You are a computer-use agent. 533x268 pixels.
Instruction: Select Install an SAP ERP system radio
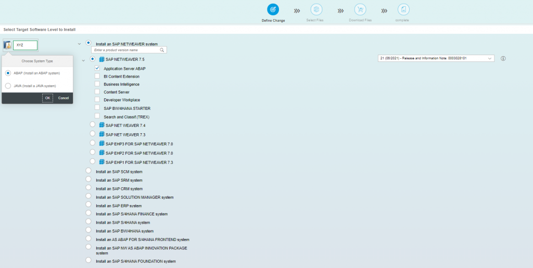(x=88, y=205)
